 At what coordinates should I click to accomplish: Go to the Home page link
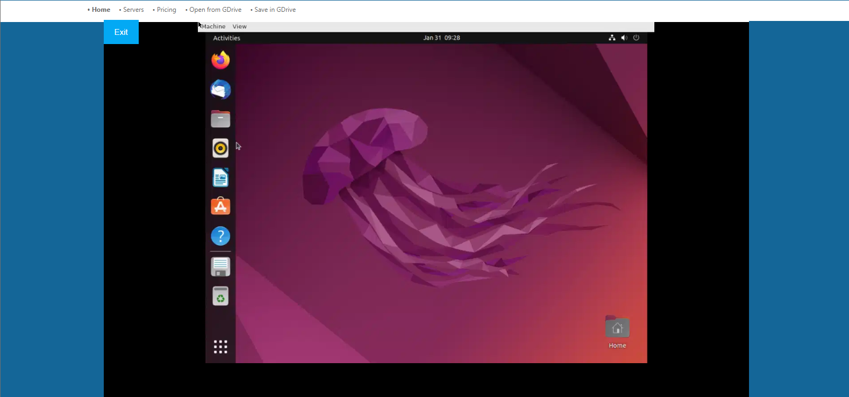click(x=101, y=10)
